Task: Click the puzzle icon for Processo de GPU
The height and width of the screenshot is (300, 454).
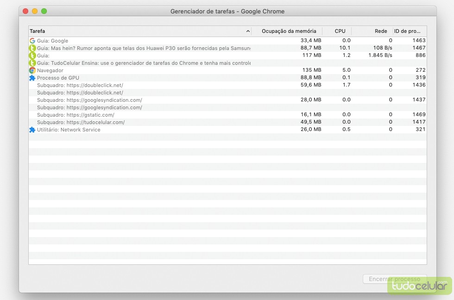Action: 32,78
